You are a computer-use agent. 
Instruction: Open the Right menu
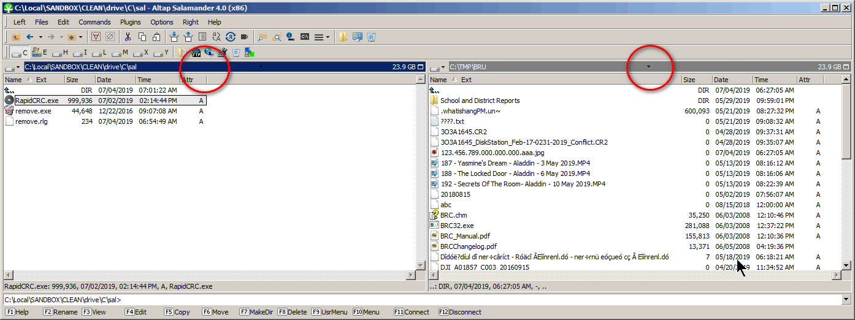coord(191,22)
